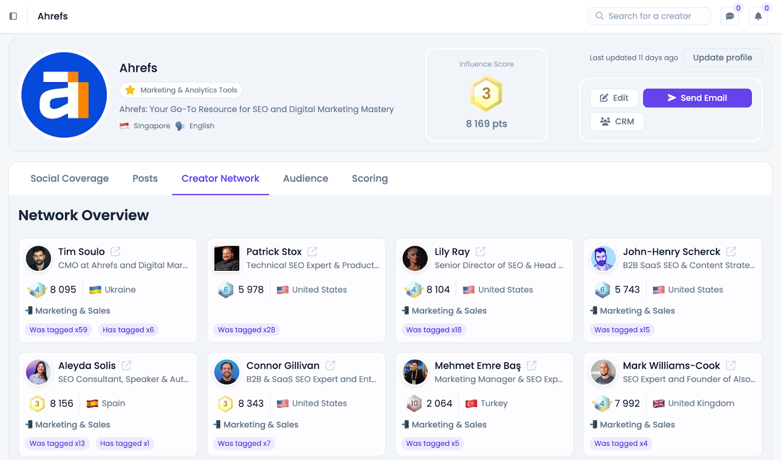Open Aleyda Solis's avatar photo
This screenshot has width=782, height=460.
tap(39, 372)
